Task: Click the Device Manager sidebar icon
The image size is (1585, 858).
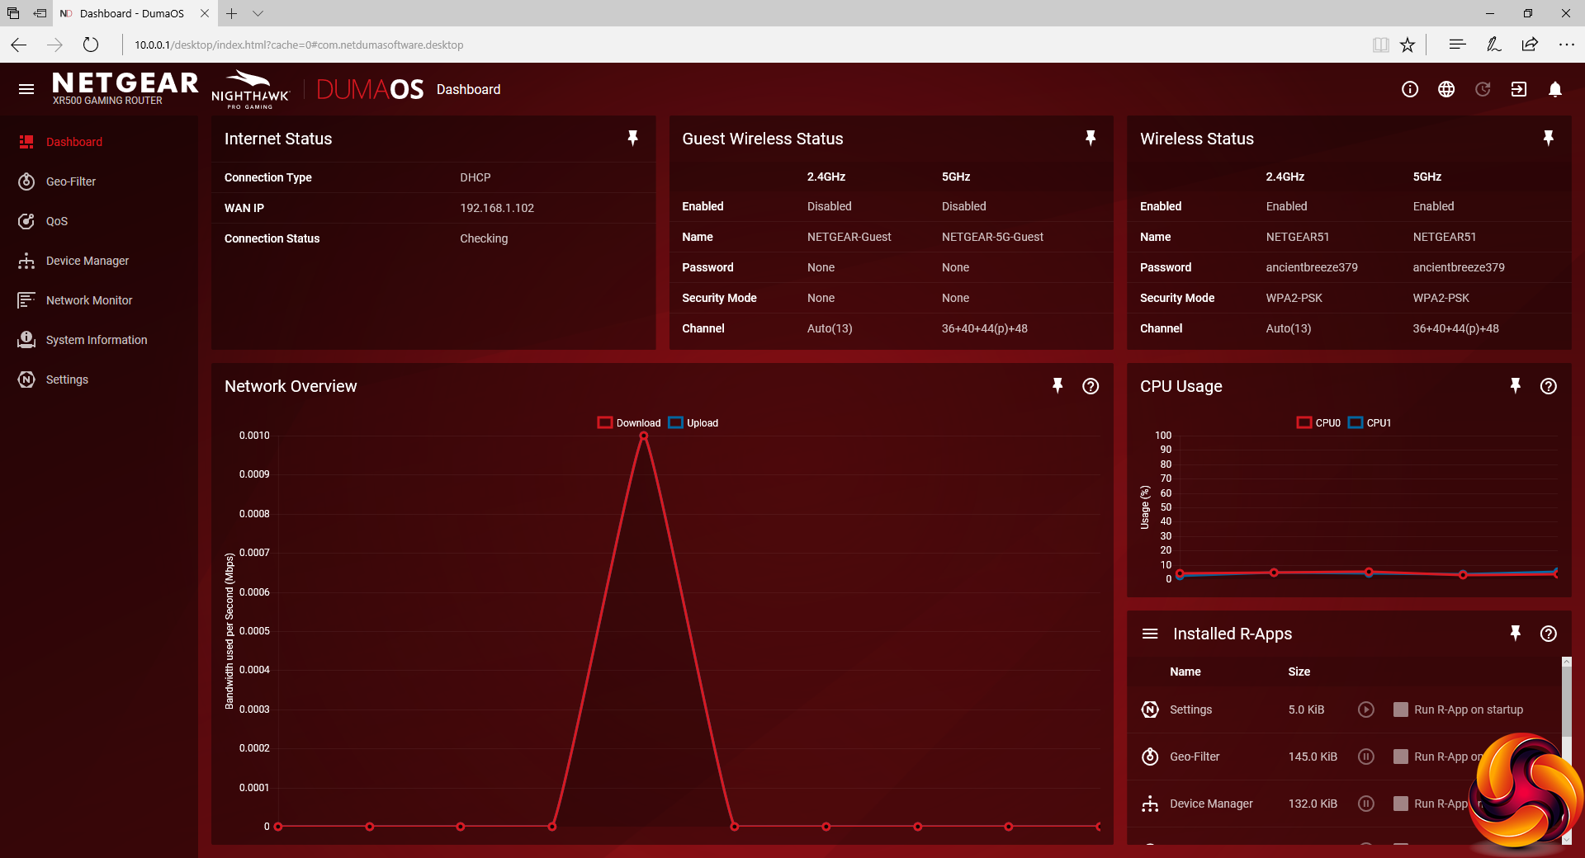Action: [x=26, y=261]
